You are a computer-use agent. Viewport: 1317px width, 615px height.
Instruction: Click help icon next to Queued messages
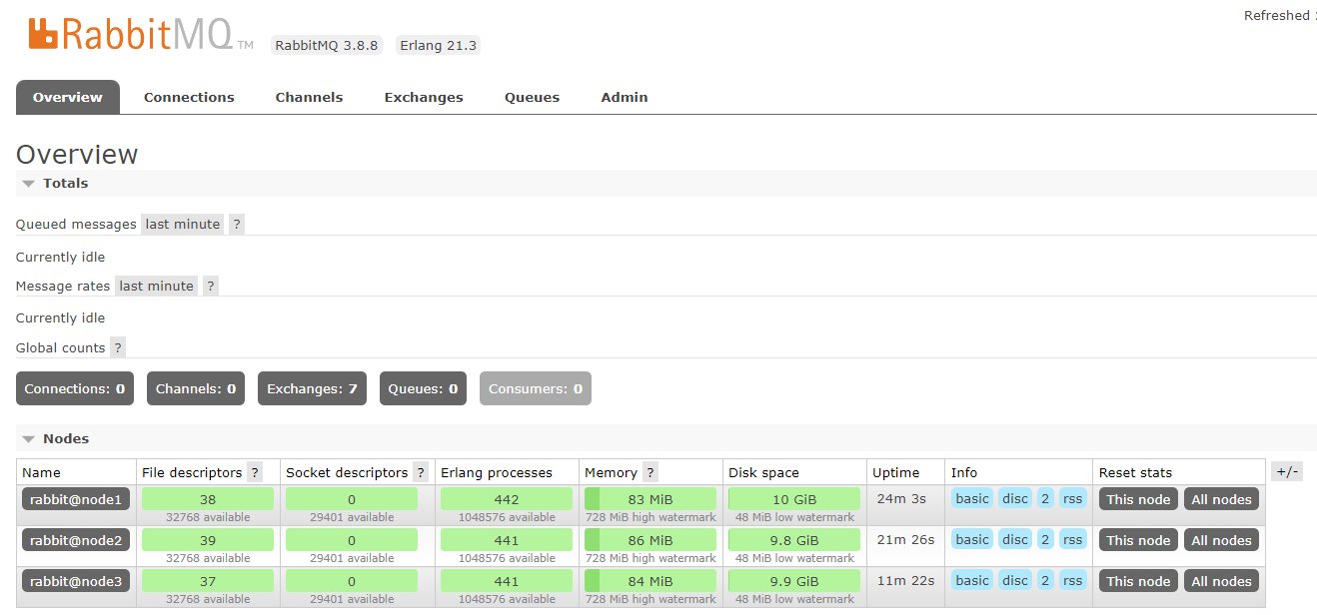(x=237, y=225)
